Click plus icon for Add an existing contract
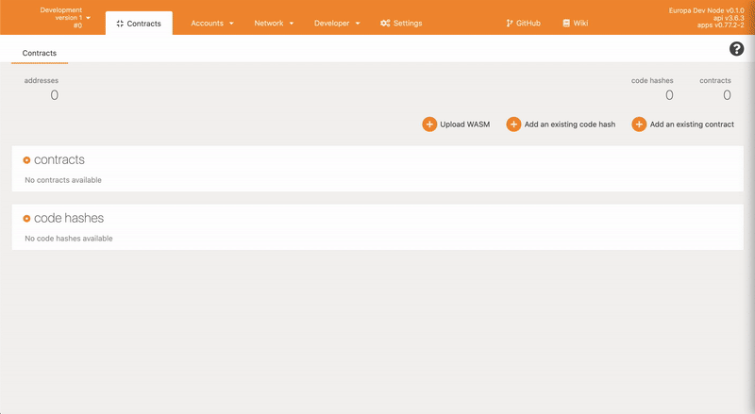This screenshot has width=755, height=414. (x=639, y=124)
